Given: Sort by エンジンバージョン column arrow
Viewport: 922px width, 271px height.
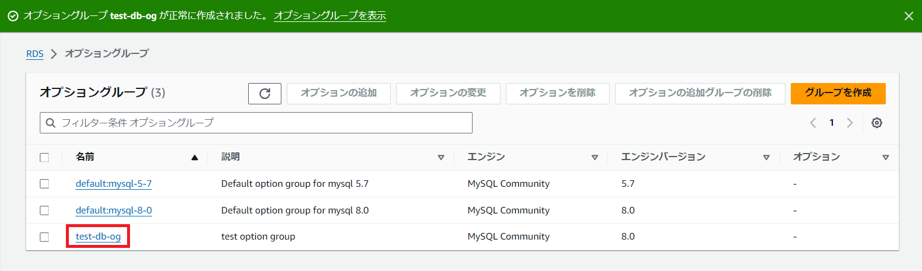Looking at the screenshot, I should pyautogui.click(x=766, y=157).
